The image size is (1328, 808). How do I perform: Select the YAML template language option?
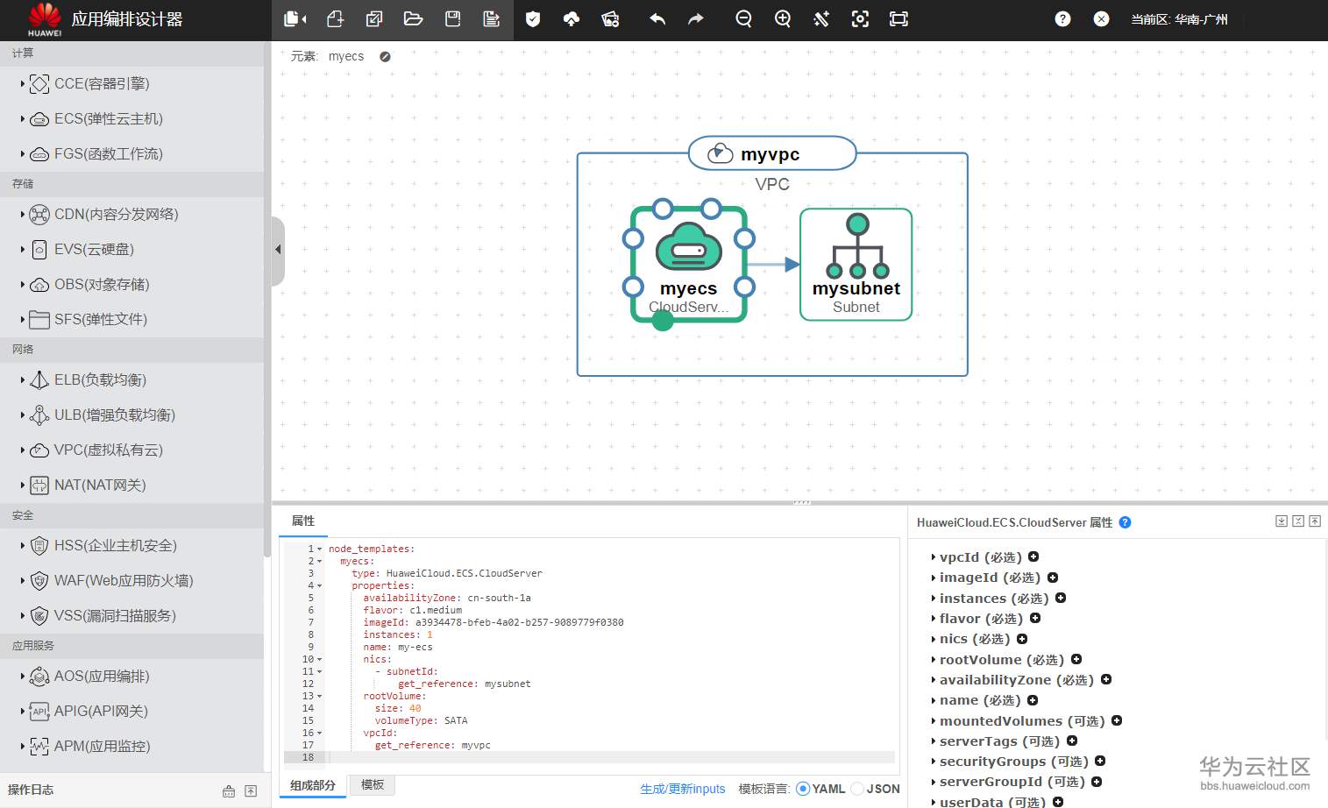coord(803,789)
